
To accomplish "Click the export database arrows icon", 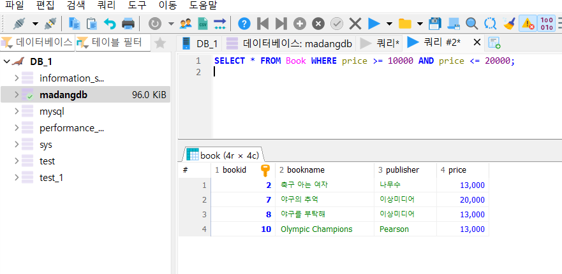I will [x=219, y=24].
